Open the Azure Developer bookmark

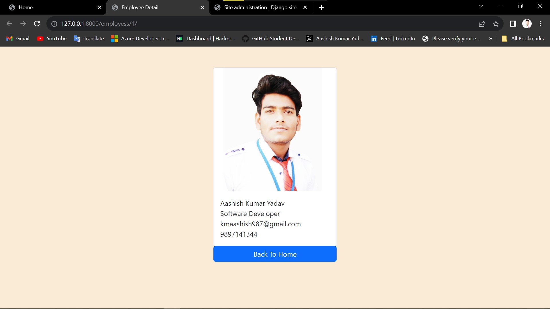140,38
